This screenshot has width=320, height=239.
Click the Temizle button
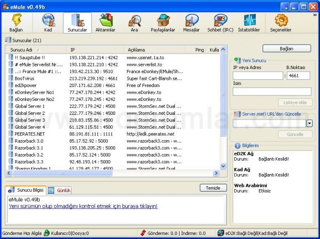[213, 188]
